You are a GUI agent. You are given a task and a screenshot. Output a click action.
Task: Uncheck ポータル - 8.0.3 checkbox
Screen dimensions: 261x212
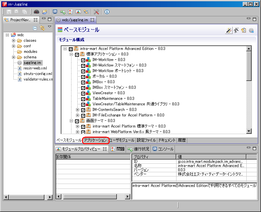point(83,77)
